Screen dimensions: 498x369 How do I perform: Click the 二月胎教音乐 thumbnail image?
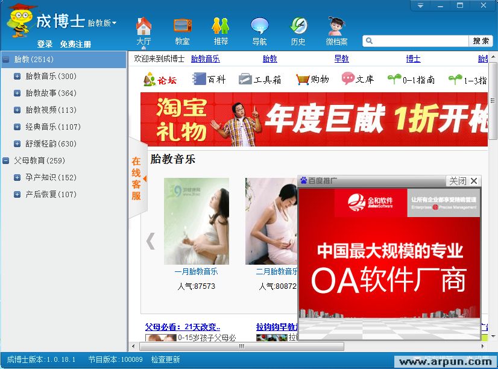tap(271, 221)
